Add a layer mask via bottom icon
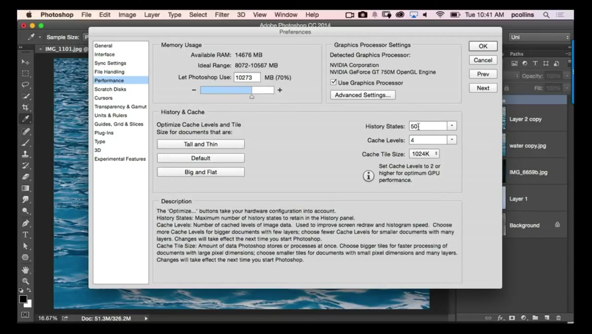 coord(512,318)
